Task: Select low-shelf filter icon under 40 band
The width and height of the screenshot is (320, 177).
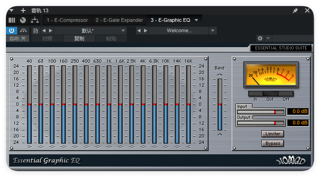Action: click(x=30, y=147)
